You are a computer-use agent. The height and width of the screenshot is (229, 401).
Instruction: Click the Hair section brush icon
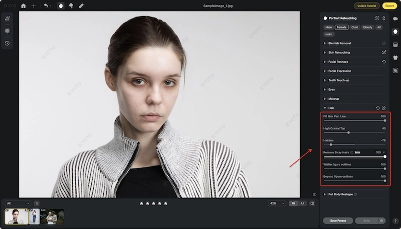pyautogui.click(x=384, y=108)
